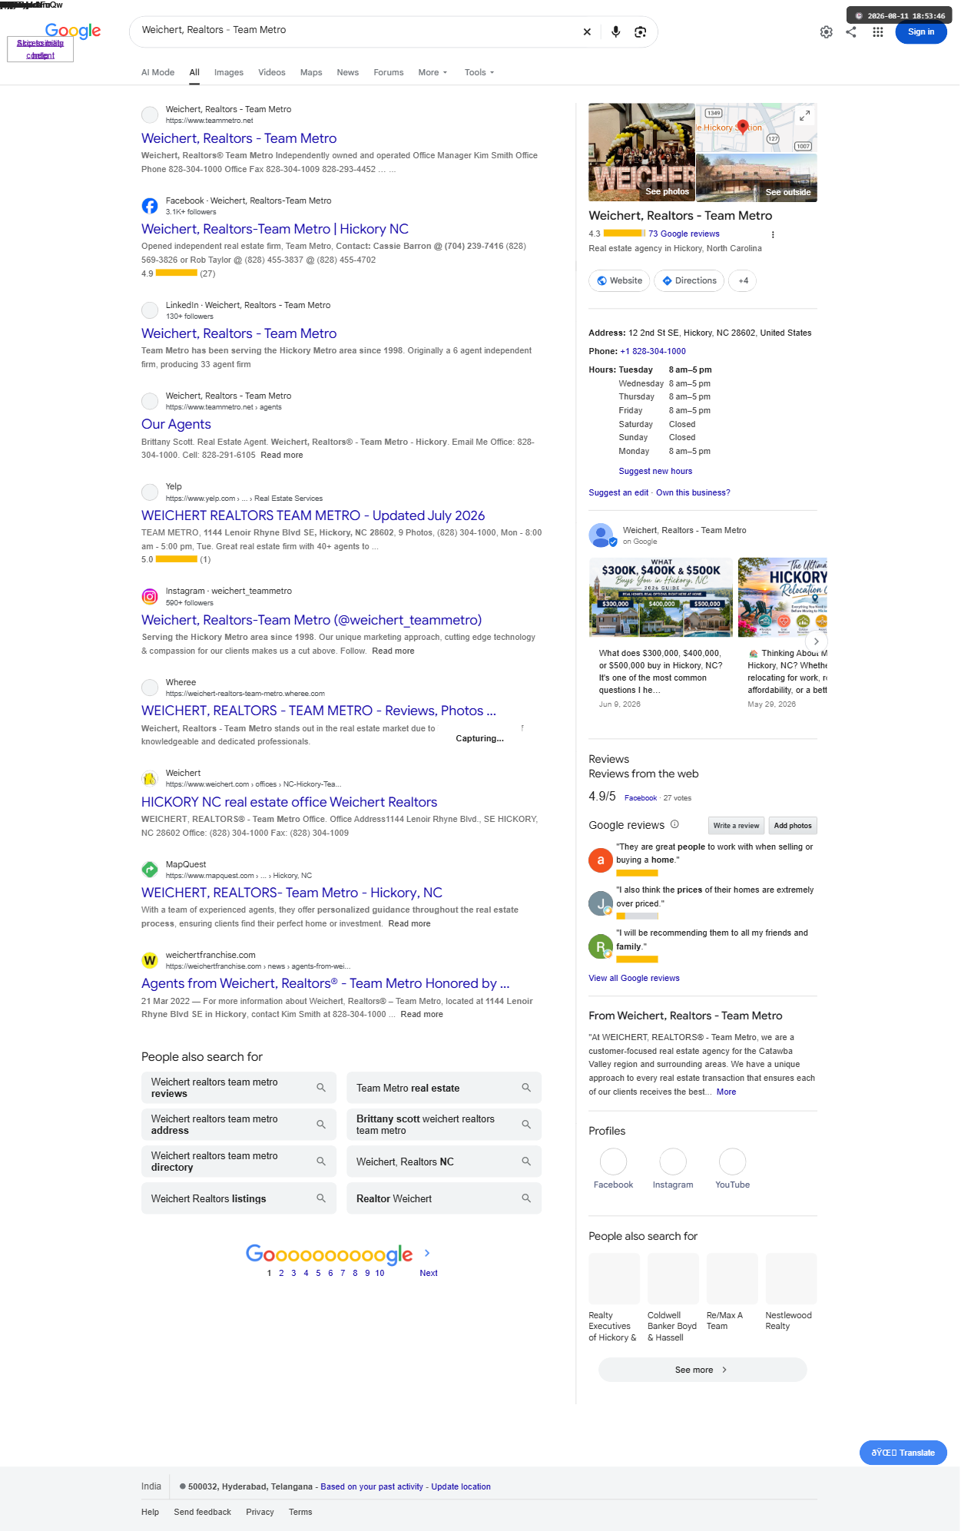Click the Sign in button
This screenshot has height=1531, width=971.
921,32
